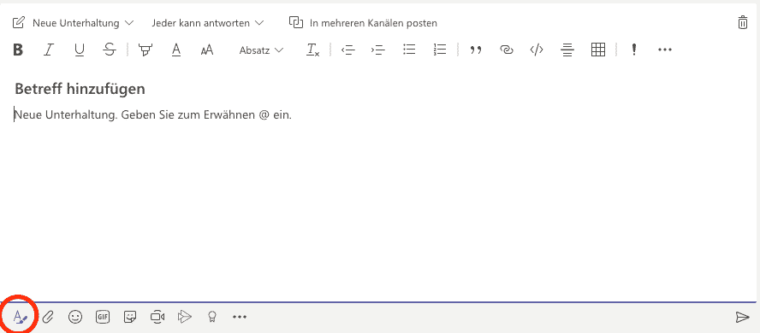This screenshot has height=333, width=760.
Task: Insert a horizontal rule
Action: click(x=567, y=50)
